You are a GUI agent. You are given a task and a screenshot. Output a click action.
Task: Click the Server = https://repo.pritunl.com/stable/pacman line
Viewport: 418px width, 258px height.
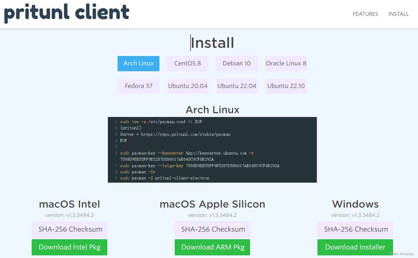[175, 134]
